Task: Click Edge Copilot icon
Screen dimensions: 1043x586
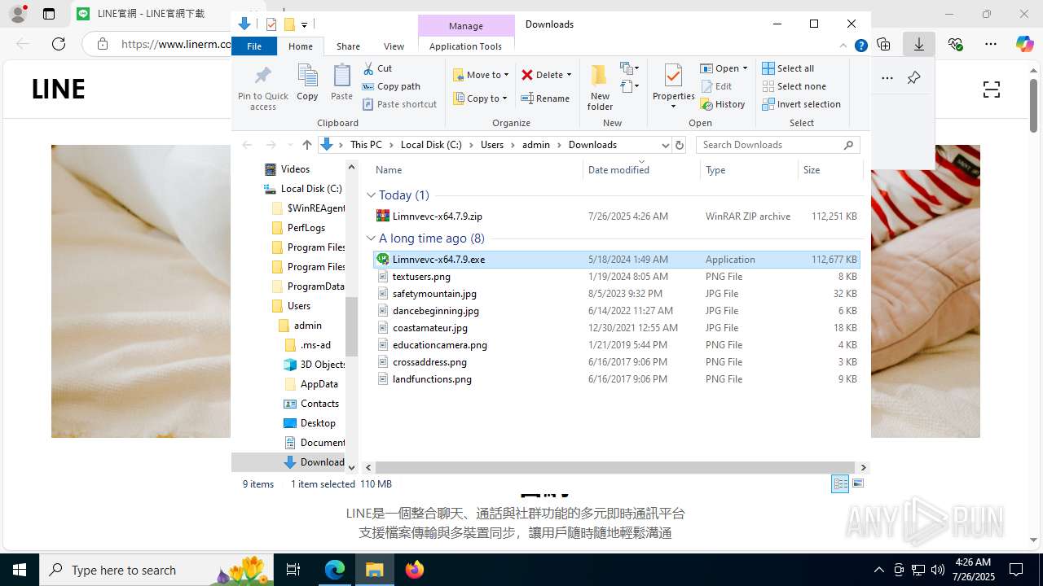Action: [x=1025, y=44]
